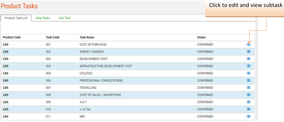Open the New Tasks tab

43,18
